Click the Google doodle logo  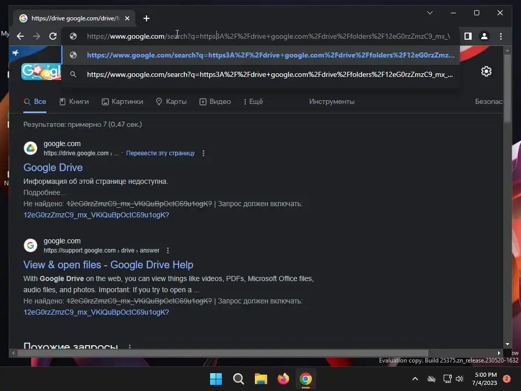41,71
